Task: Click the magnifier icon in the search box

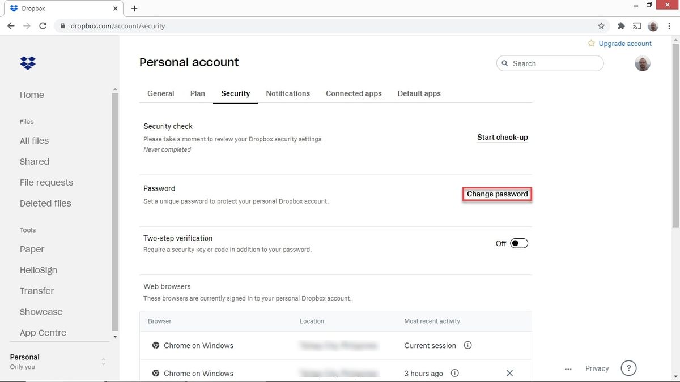Action: 504,63
